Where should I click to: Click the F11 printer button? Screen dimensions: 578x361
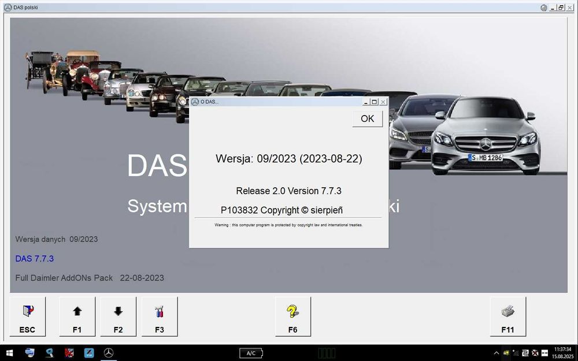click(508, 317)
